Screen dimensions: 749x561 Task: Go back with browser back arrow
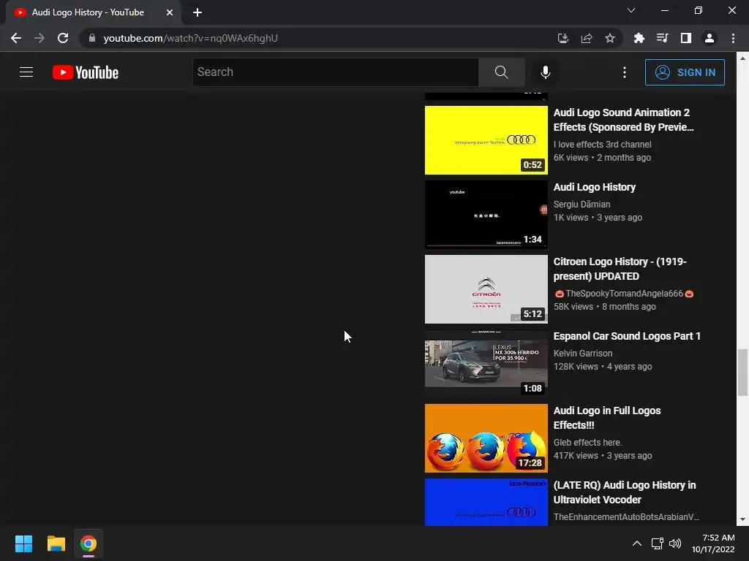point(16,38)
